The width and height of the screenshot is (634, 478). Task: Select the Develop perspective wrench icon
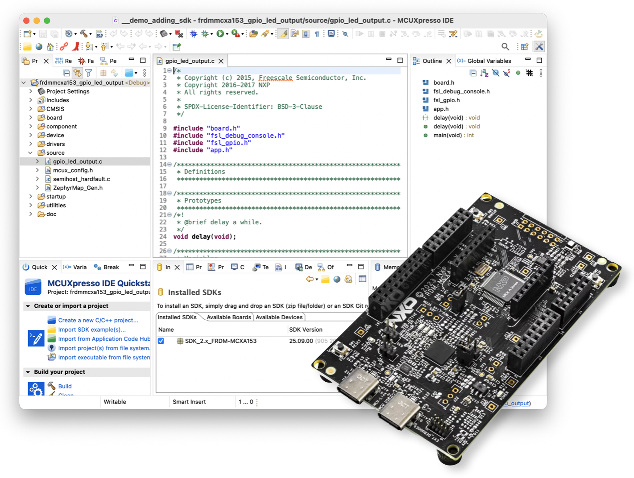point(539,46)
